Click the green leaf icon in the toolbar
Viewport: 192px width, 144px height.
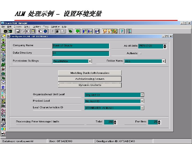point(70,31)
